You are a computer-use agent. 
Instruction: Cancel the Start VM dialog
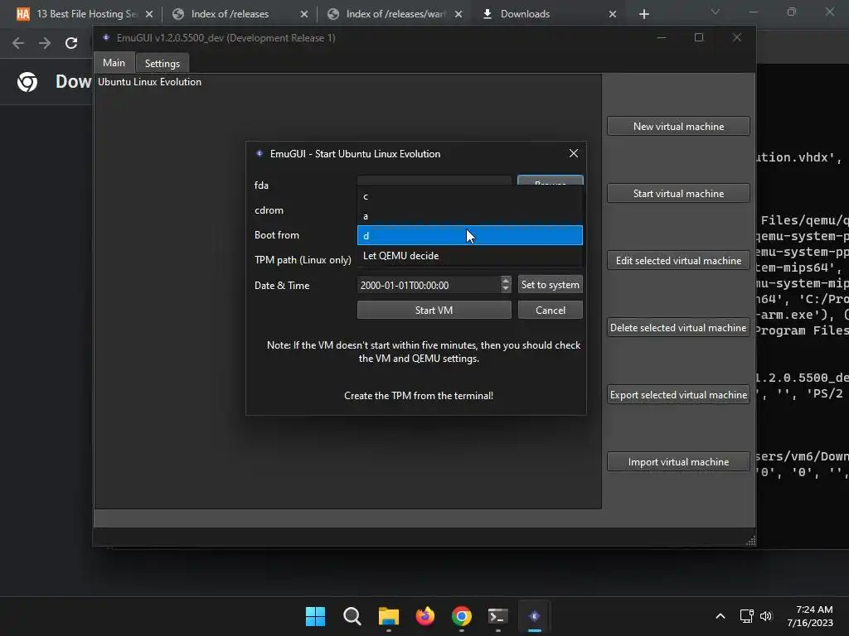[551, 310]
